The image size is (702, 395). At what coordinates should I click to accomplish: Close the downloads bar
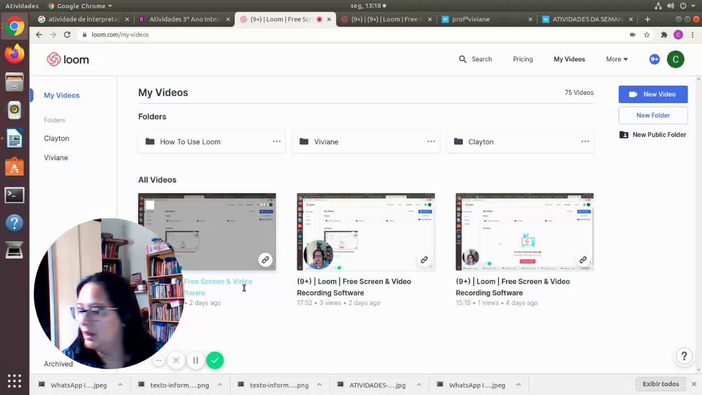pos(694,384)
